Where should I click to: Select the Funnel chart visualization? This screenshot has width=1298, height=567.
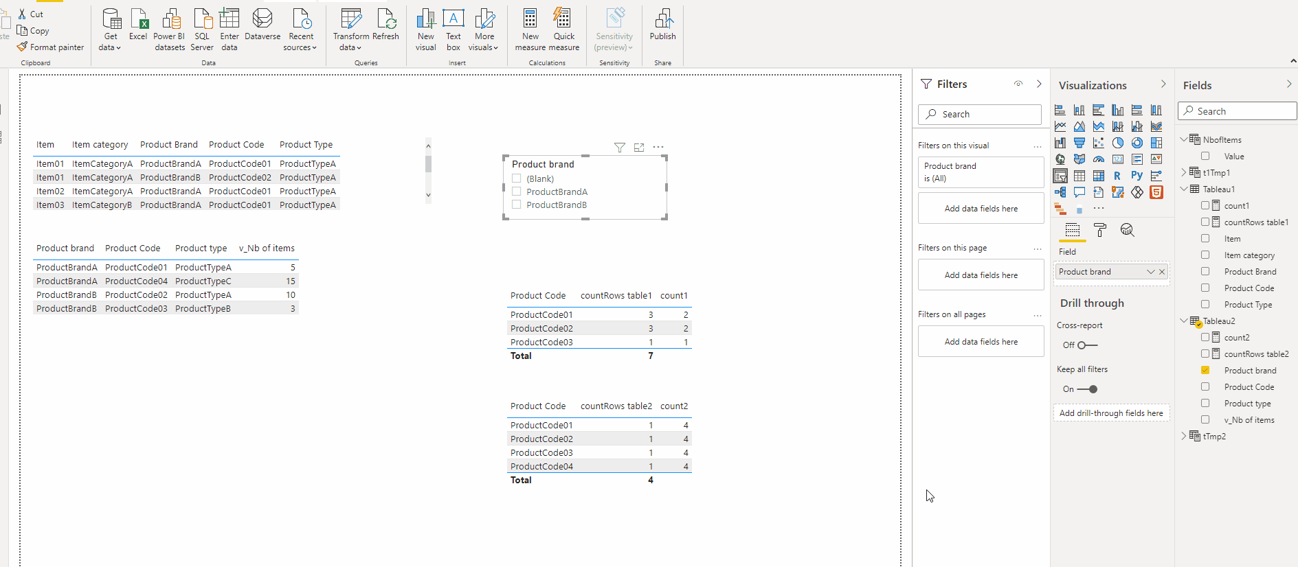(x=1079, y=143)
